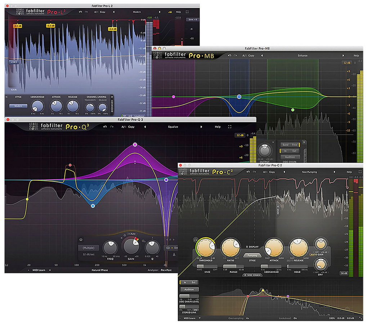Image resolution: width=367 pixels, height=323 pixels.
Task: Collapse the Side Chain panel in Pro-C 2
Action: coord(252,275)
